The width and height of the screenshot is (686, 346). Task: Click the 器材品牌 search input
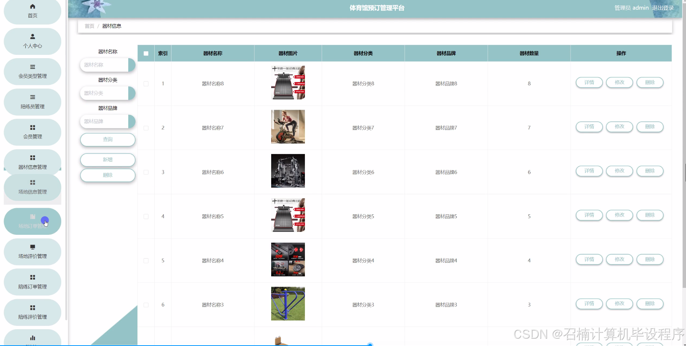pyautogui.click(x=104, y=121)
